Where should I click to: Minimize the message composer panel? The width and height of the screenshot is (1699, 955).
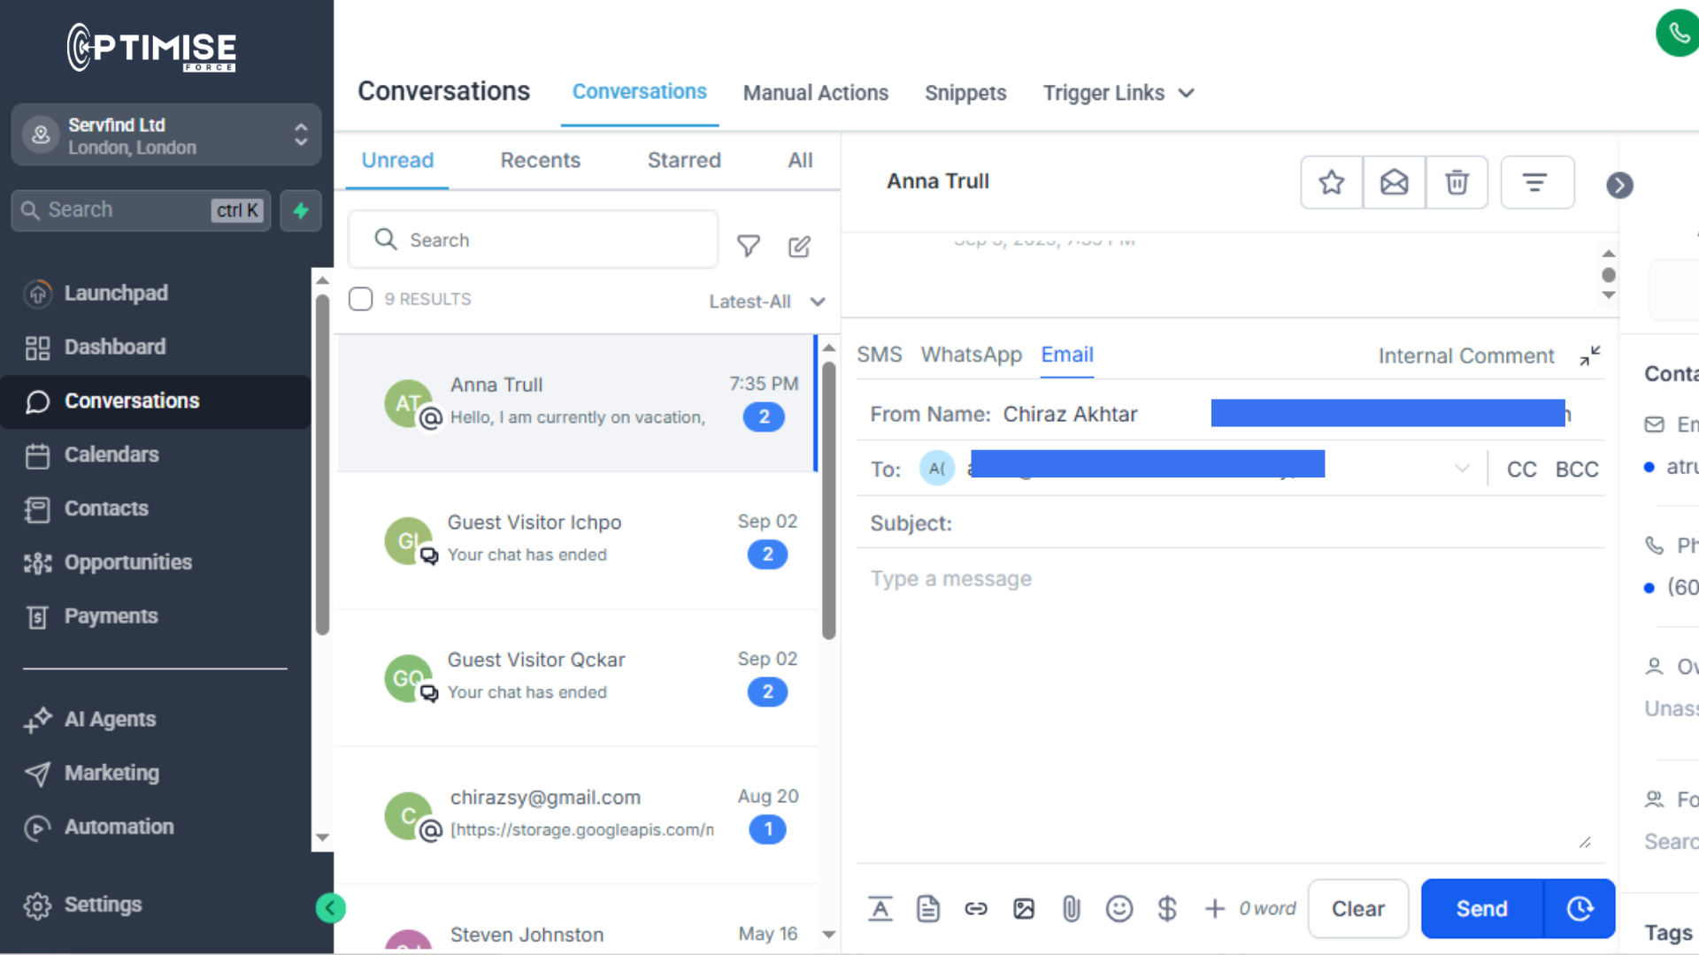(x=1590, y=355)
